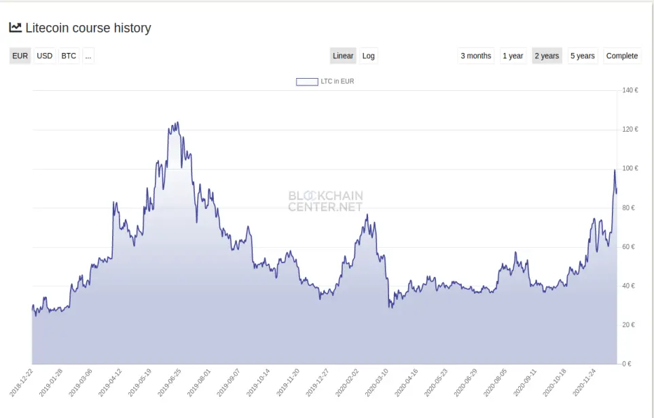Click the 2018-12-22 date label

point(21,383)
